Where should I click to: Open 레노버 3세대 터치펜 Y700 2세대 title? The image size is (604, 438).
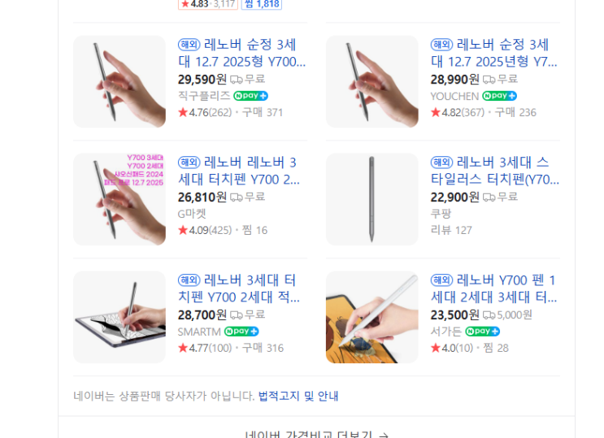pyautogui.click(x=239, y=288)
